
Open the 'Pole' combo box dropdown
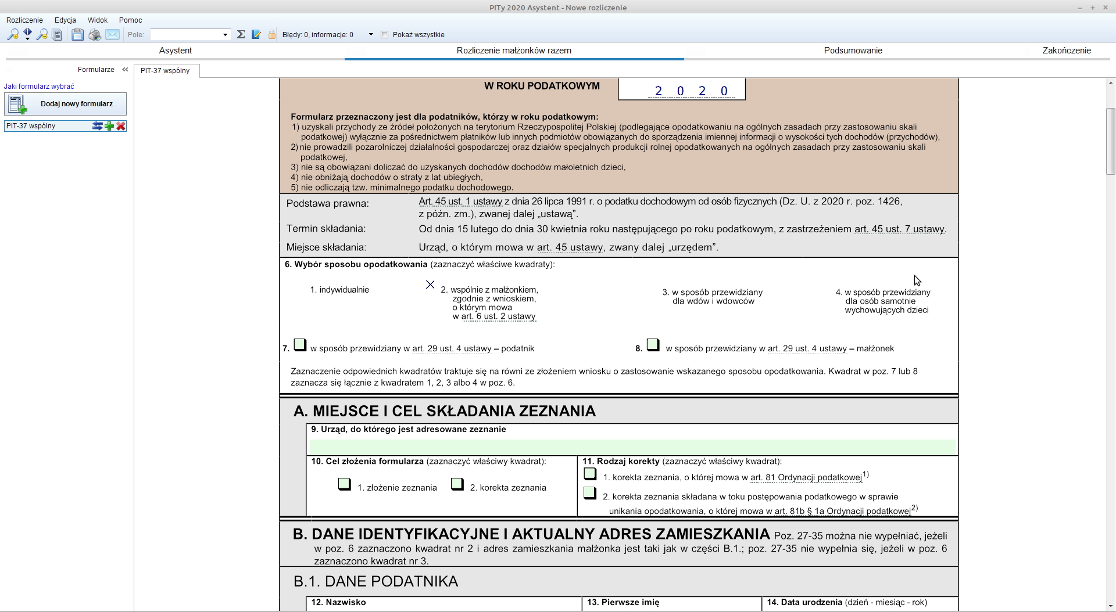tap(225, 35)
